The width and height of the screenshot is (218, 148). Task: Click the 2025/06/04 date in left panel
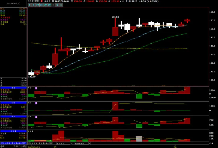[13, 4]
